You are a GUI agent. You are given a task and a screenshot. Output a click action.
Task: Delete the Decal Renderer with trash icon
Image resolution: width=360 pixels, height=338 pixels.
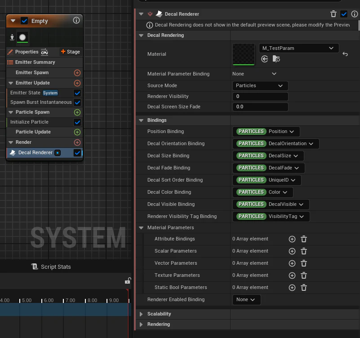coord(333,14)
